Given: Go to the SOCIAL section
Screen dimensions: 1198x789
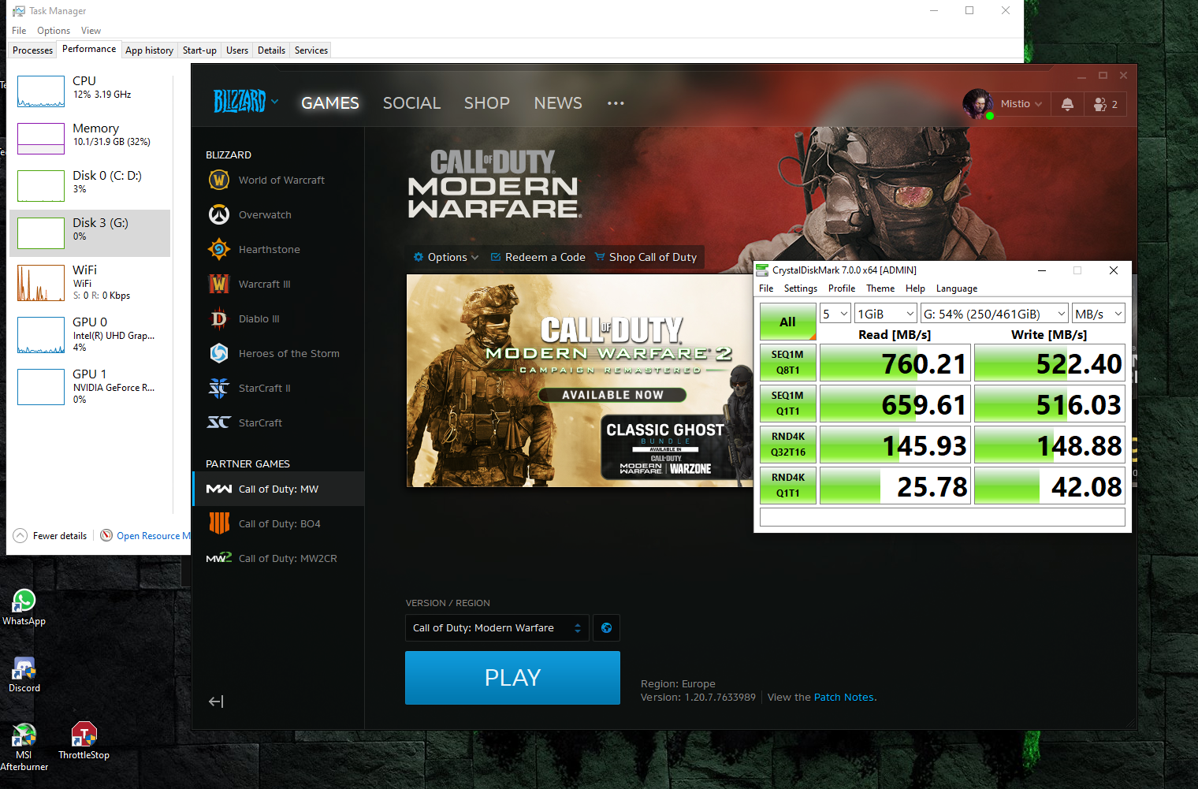Looking at the screenshot, I should coord(411,103).
